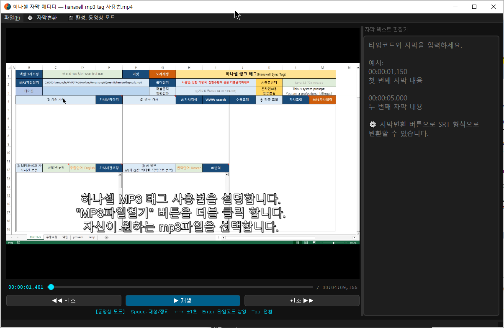Click the orange 노래재생 button in video
The width and height of the screenshot is (504, 328).
[x=162, y=74]
